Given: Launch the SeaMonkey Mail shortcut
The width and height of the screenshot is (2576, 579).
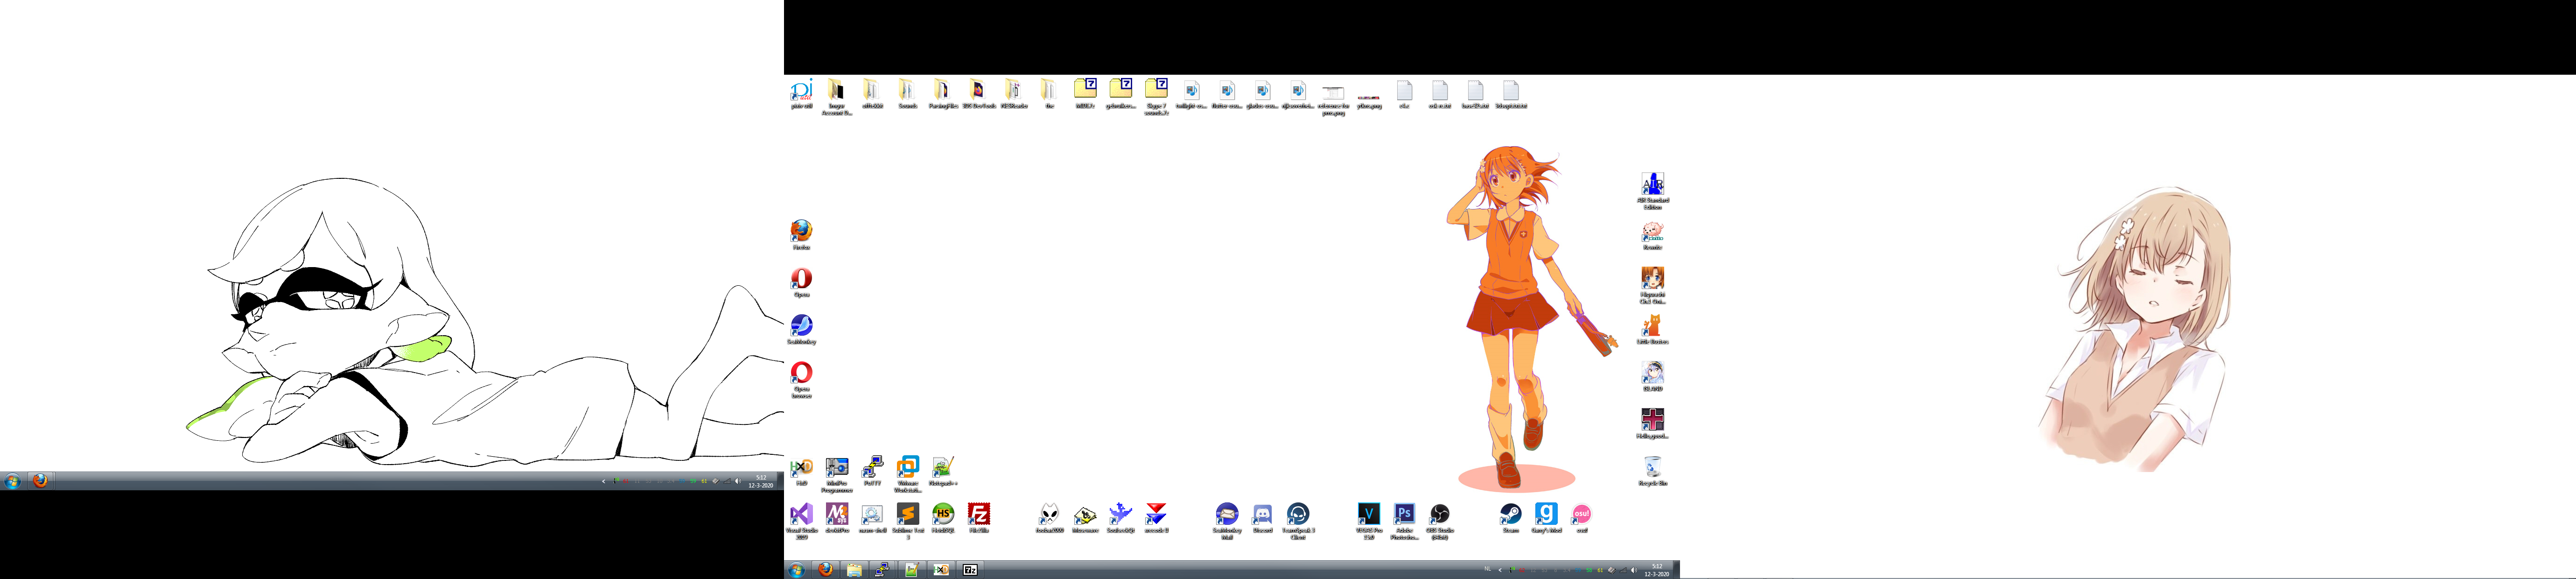Looking at the screenshot, I should click(1227, 521).
